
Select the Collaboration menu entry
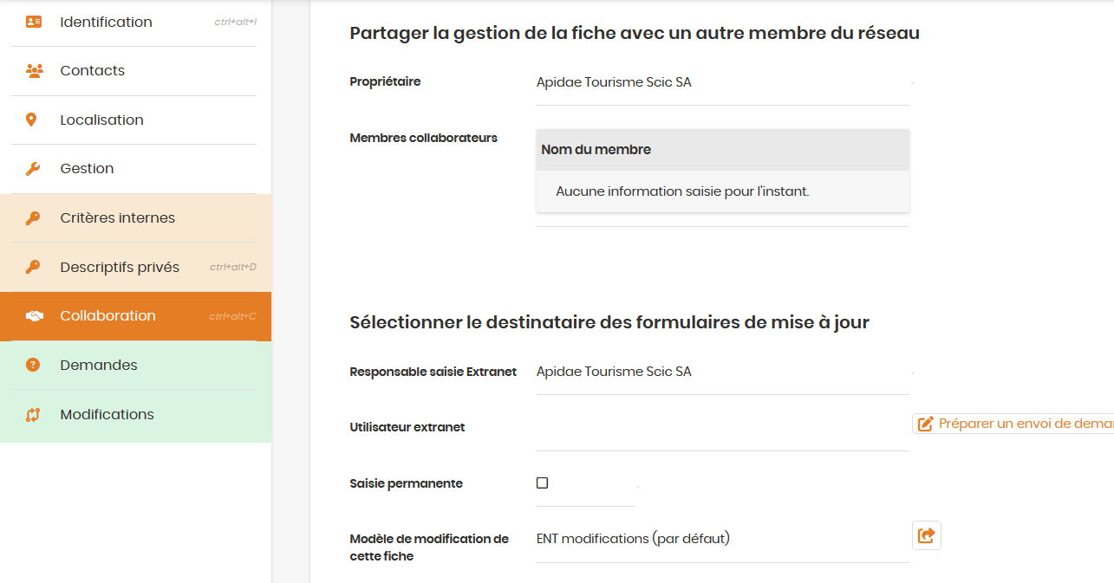tap(136, 316)
